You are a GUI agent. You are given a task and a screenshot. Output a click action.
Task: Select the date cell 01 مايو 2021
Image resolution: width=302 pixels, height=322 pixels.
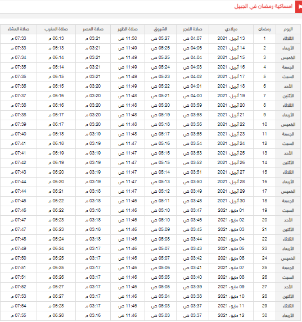pos(231,211)
